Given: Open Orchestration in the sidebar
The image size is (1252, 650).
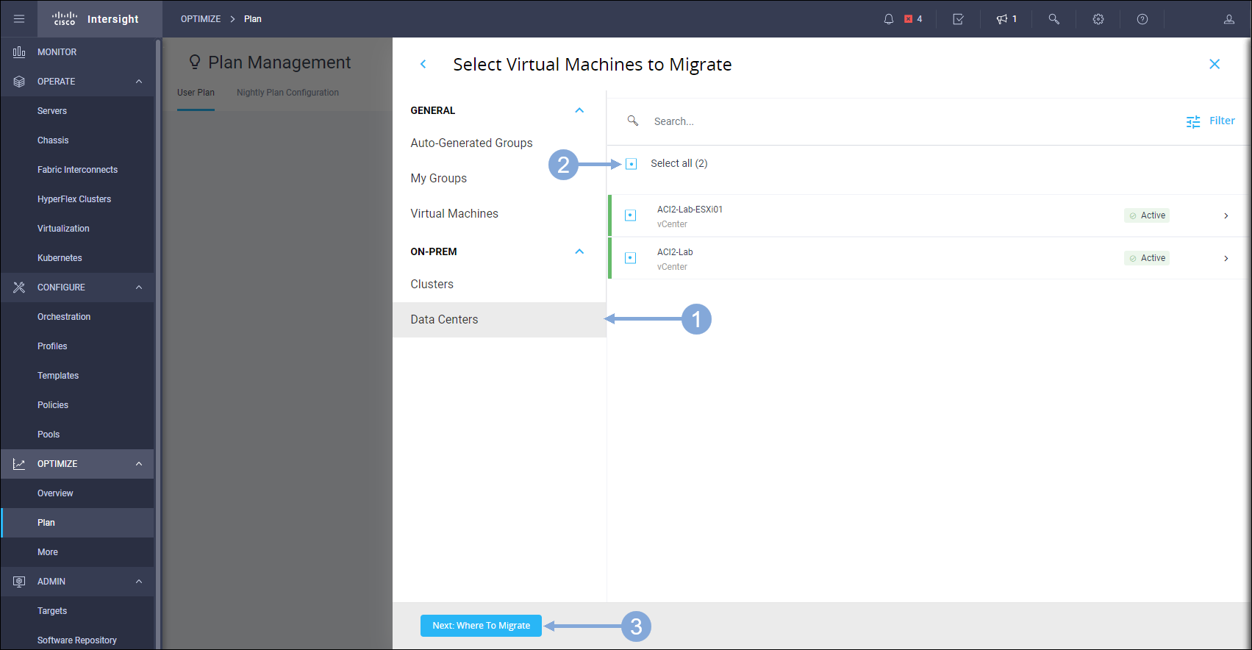Looking at the screenshot, I should (64, 317).
